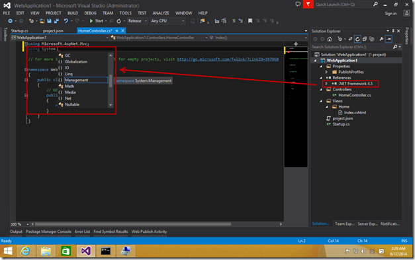415x260 pixels.
Task: Select Index.cshtml in Solution Explorer
Action: tap(355, 113)
